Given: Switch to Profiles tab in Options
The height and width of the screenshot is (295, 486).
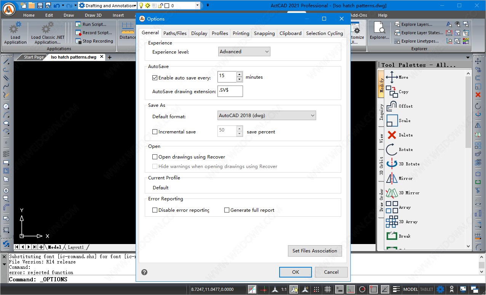Looking at the screenshot, I should pos(220,33).
